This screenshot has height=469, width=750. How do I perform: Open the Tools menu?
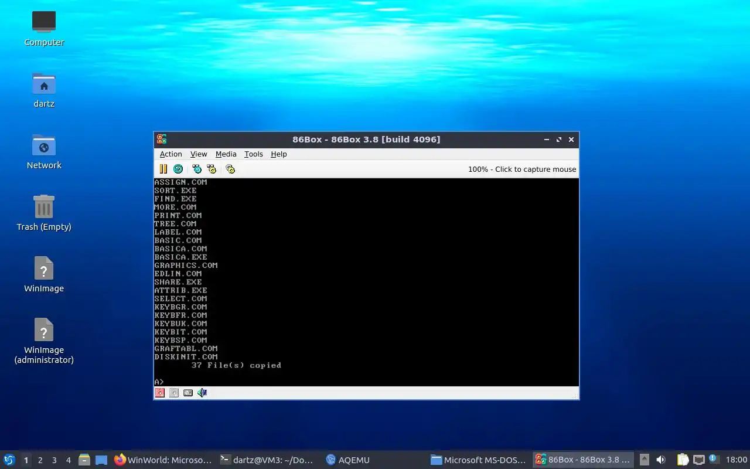[254, 154]
